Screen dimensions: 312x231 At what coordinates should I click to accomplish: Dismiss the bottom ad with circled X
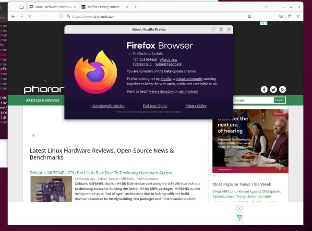pos(240,209)
